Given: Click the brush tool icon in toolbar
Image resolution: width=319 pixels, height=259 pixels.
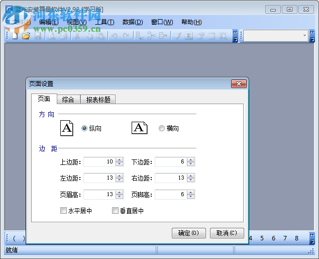Looking at the screenshot, I should pos(177,36).
